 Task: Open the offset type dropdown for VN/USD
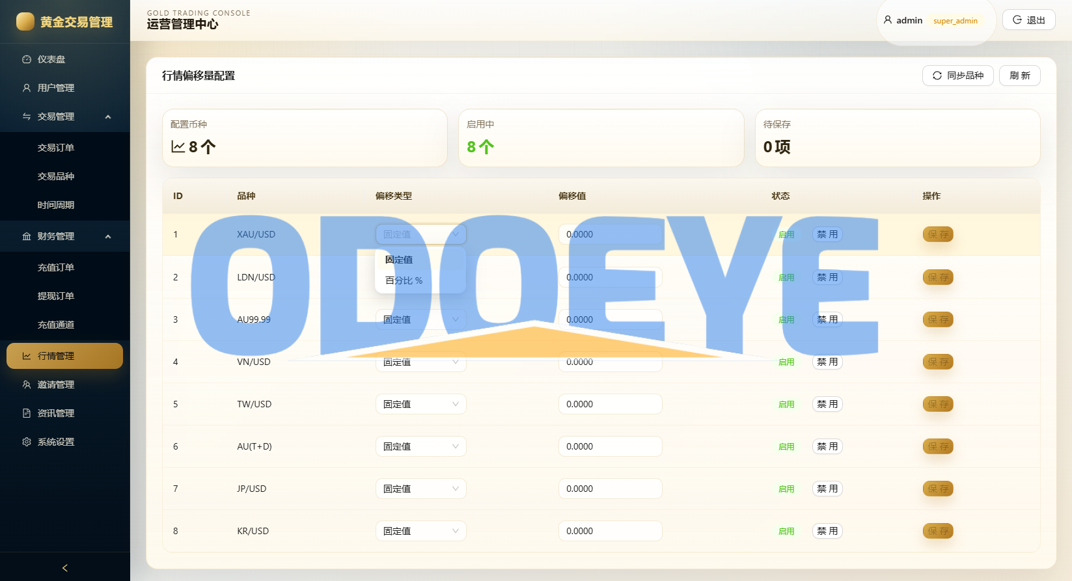click(421, 362)
